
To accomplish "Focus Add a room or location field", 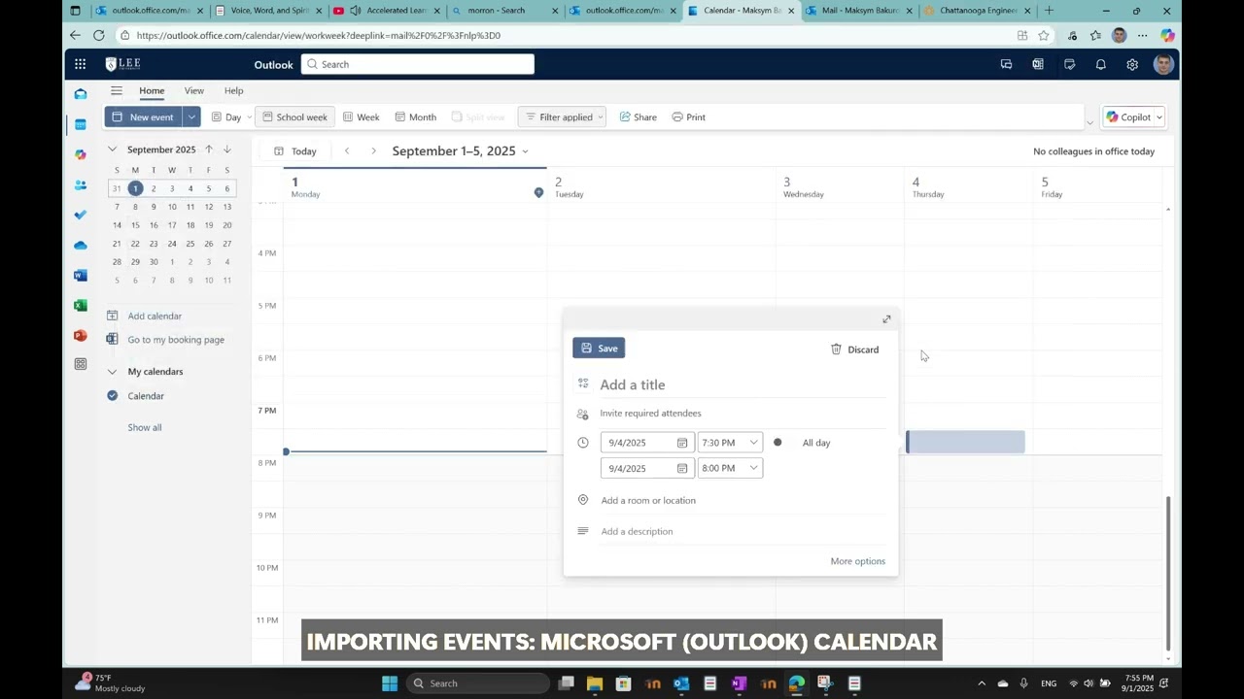I will [743, 501].
